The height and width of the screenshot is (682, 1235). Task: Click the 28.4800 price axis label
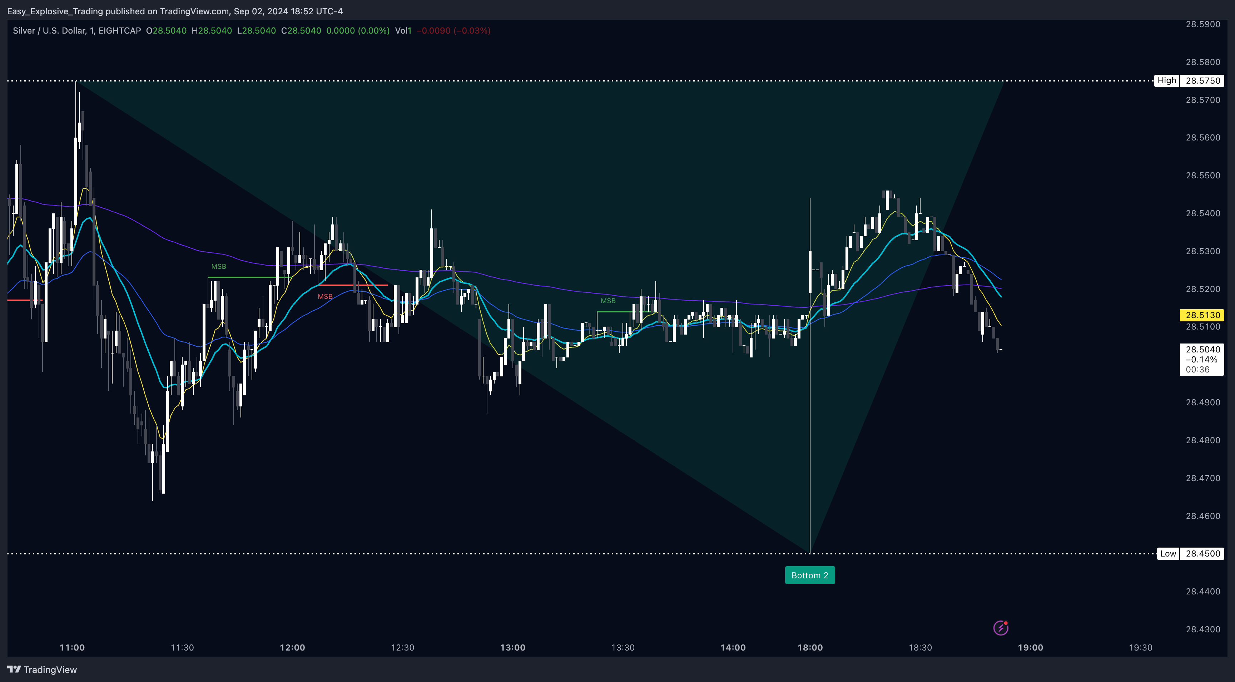click(1203, 440)
